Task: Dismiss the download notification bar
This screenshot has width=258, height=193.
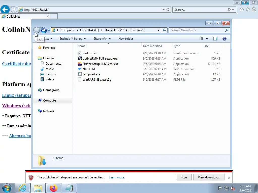Action: [229, 178]
